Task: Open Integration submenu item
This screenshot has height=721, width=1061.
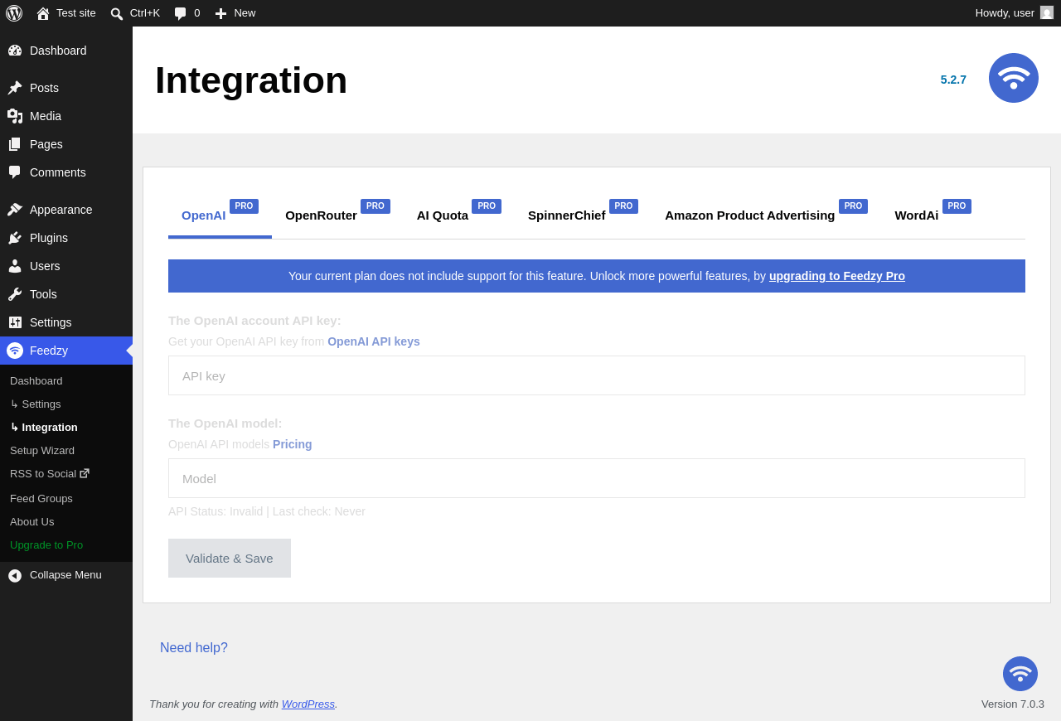Action: point(66,428)
